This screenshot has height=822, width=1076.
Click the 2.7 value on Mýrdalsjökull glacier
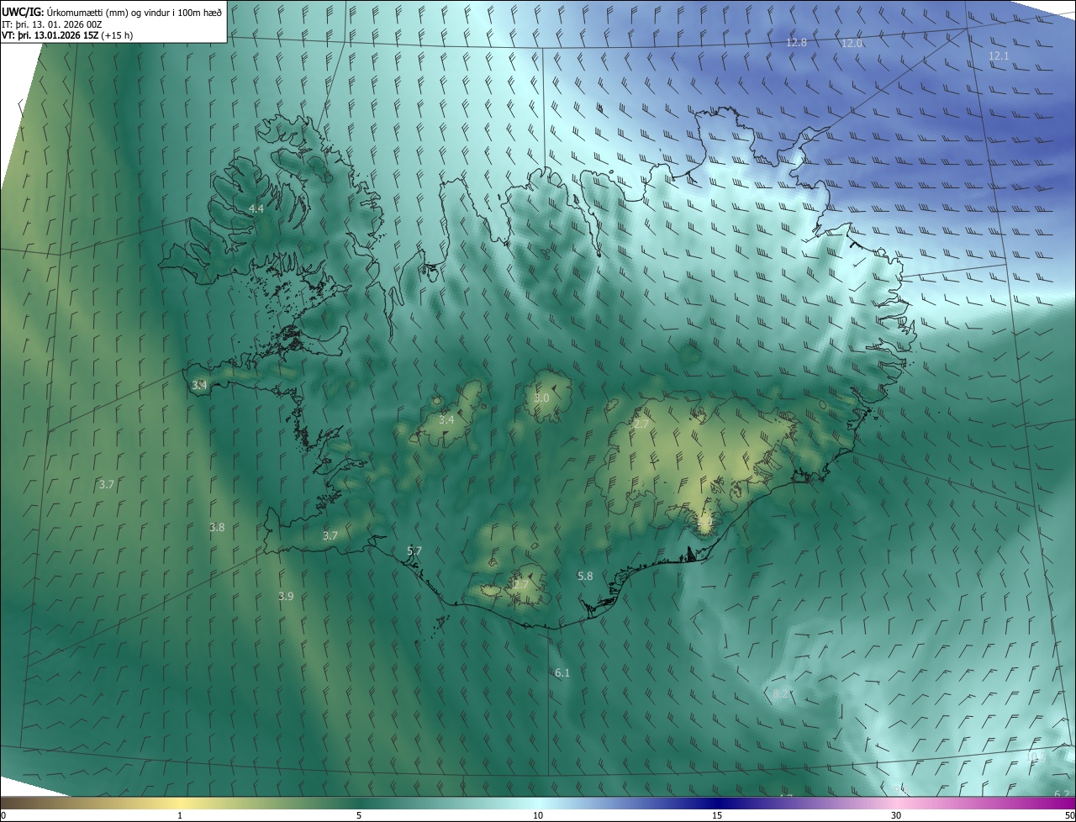click(x=521, y=583)
